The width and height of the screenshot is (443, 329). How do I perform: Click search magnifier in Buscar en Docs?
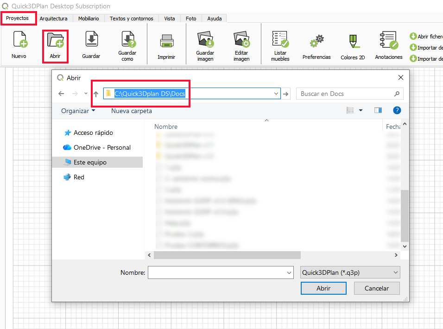tap(397, 94)
